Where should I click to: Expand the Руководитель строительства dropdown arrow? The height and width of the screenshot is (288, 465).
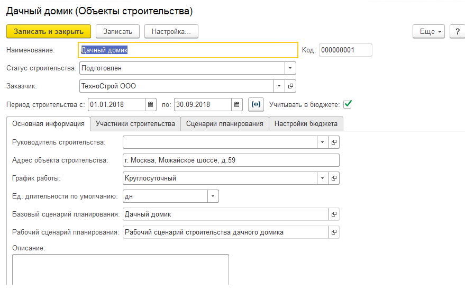pos(322,142)
